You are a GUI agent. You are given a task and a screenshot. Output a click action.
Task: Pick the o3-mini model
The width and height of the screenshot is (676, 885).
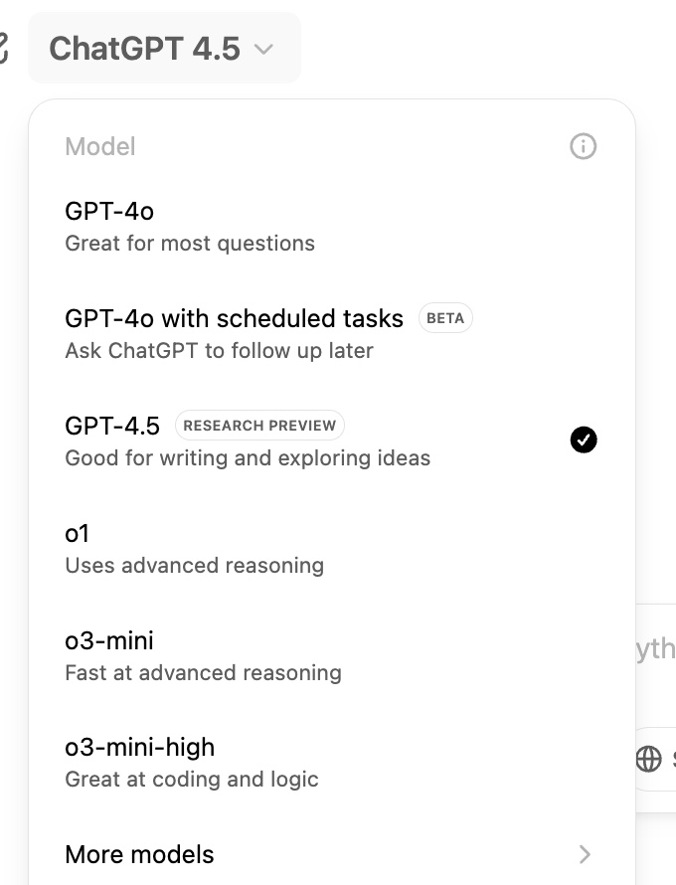coord(109,639)
